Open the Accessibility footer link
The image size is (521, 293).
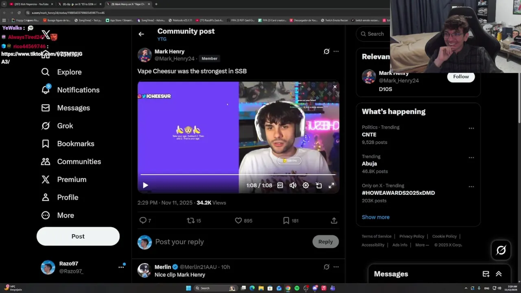pos(373,245)
